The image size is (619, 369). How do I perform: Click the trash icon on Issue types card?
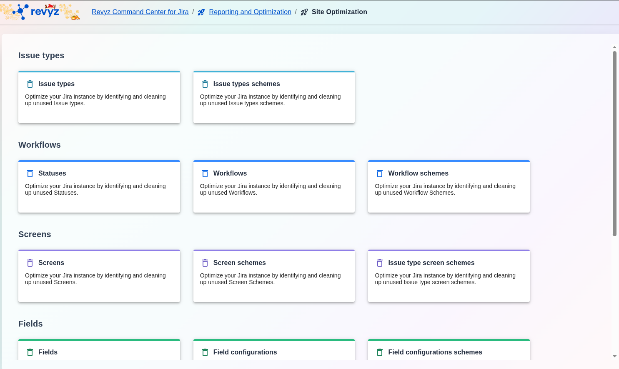(x=30, y=84)
